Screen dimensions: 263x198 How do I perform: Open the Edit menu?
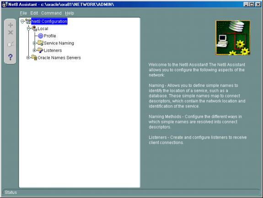(34, 13)
